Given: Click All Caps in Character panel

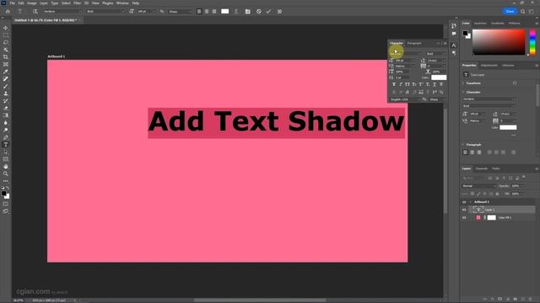Looking at the screenshot, I should (x=408, y=84).
